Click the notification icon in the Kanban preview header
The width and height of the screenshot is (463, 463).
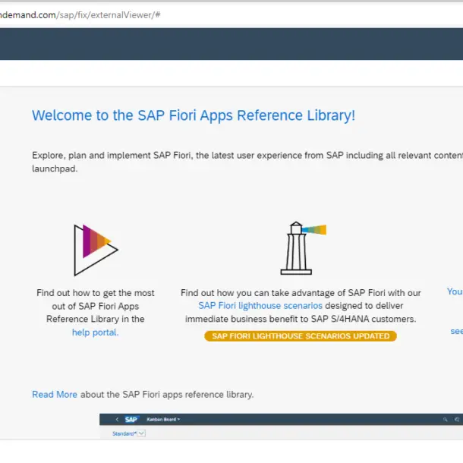click(457, 419)
